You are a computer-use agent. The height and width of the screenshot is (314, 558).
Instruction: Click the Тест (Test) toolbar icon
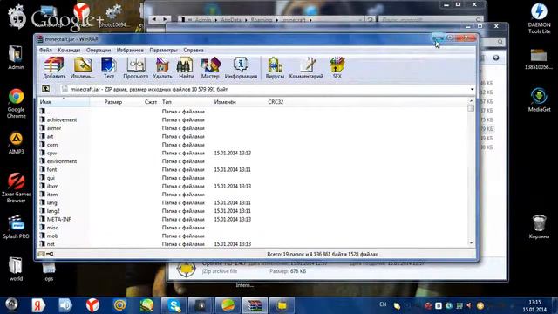109,67
